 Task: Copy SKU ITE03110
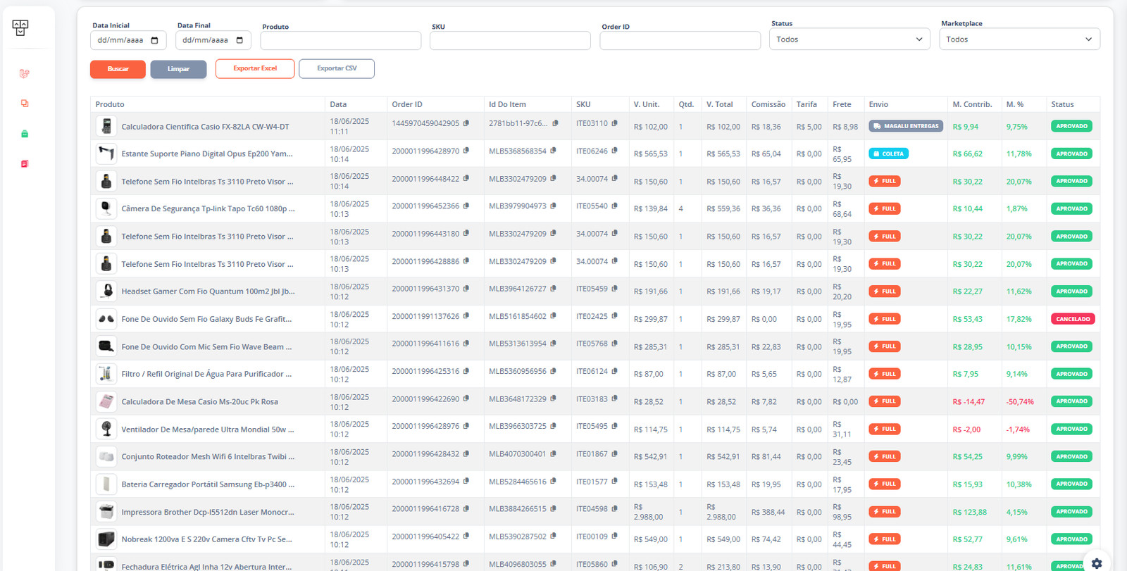[x=615, y=123]
